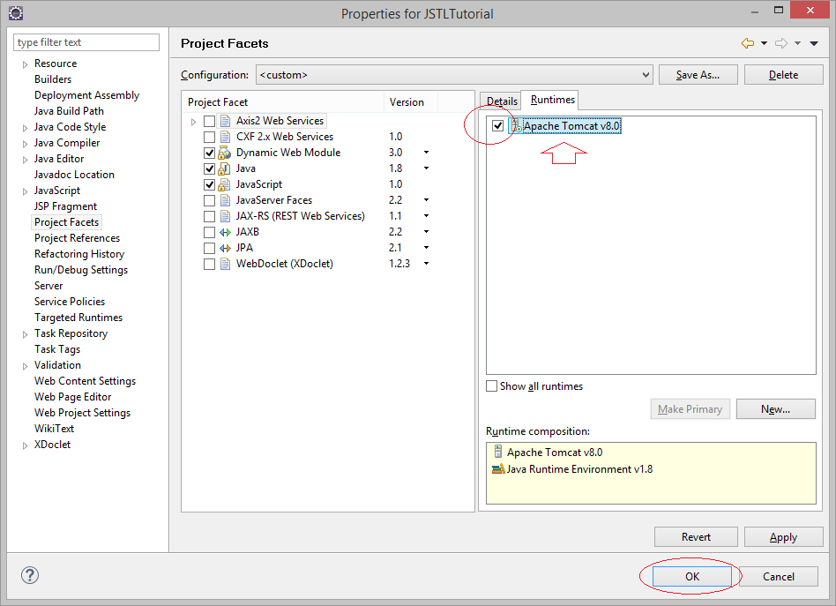Open the view menu dropdown triangle
This screenshot has height=606, width=836.
pyautogui.click(x=814, y=43)
